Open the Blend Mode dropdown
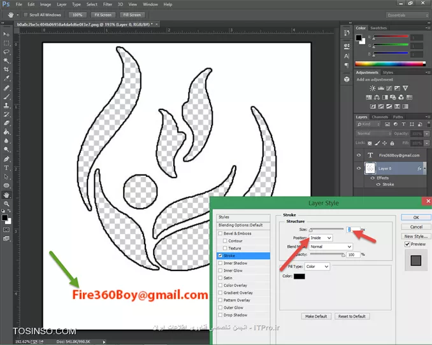The image size is (432, 345). [331, 246]
